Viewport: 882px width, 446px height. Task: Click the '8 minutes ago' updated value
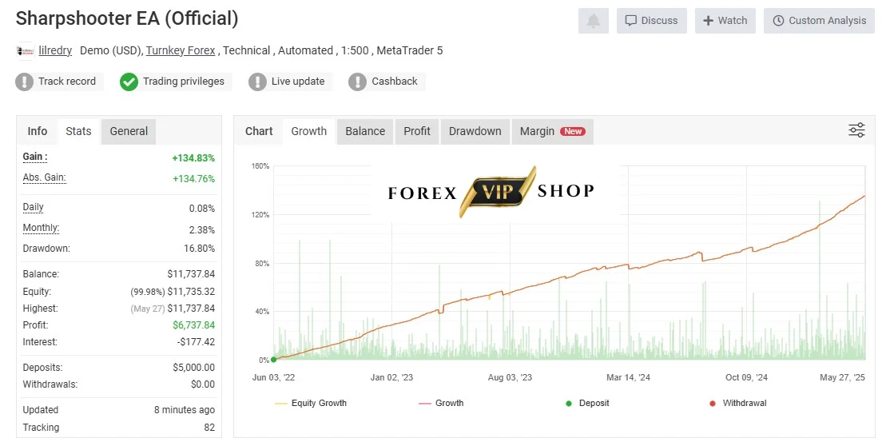185,410
